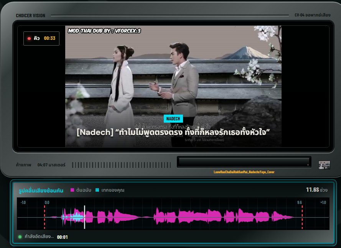Click the cyan your-take legend swatch
341x248 pixels.
click(97, 190)
